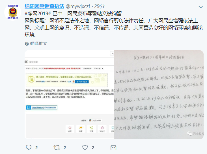Click the 用QQ帐号登录 button in screenshot
The image size is (207, 154).
tap(82, 82)
